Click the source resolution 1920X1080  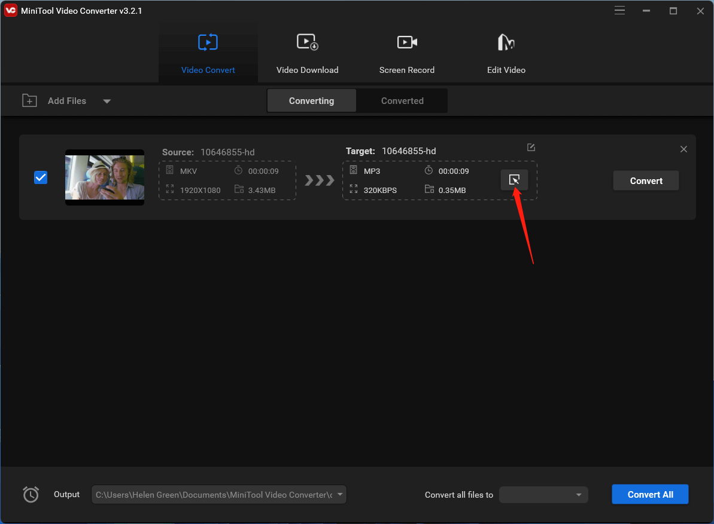(x=200, y=191)
